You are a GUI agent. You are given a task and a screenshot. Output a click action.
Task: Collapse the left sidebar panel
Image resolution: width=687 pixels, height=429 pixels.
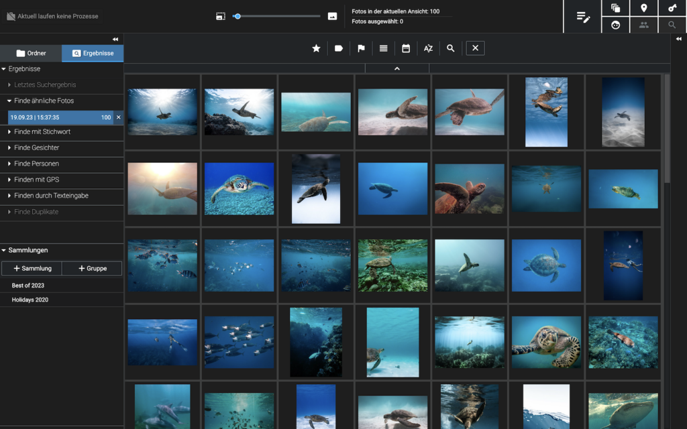click(x=115, y=40)
